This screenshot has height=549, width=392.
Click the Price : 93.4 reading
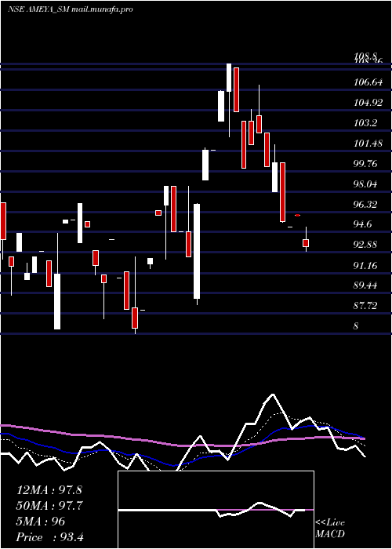(50, 537)
